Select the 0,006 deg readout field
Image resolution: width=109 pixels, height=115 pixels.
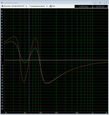tap(83, 7)
